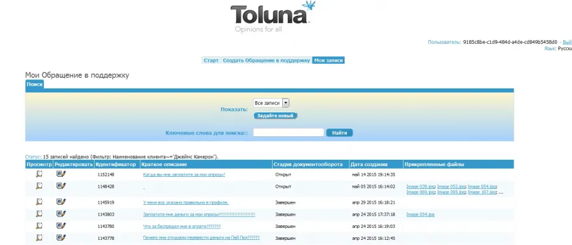This screenshot has height=245, width=572.
Task: Switch to the 'Старт' tab
Action: (x=211, y=60)
